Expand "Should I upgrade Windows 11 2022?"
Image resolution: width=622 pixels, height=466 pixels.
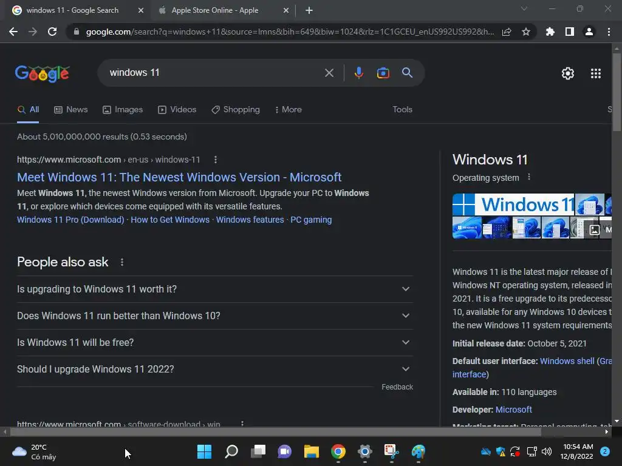(215, 369)
